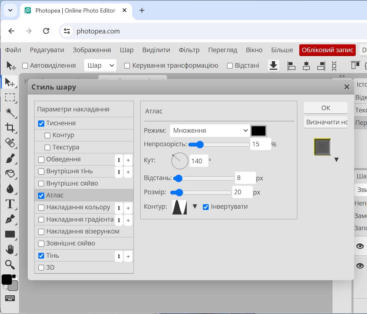The image size is (367, 314).
Task: Open the on-screen keyboard icon
Action: pyautogui.click(x=10, y=298)
